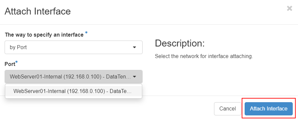298x121 pixels.
Task: Click the 'Description:' heading
Action: (179, 44)
